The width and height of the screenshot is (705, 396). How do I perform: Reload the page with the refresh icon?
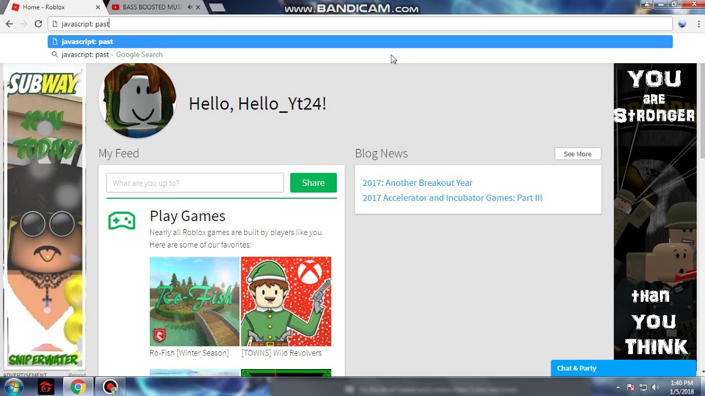pos(38,24)
